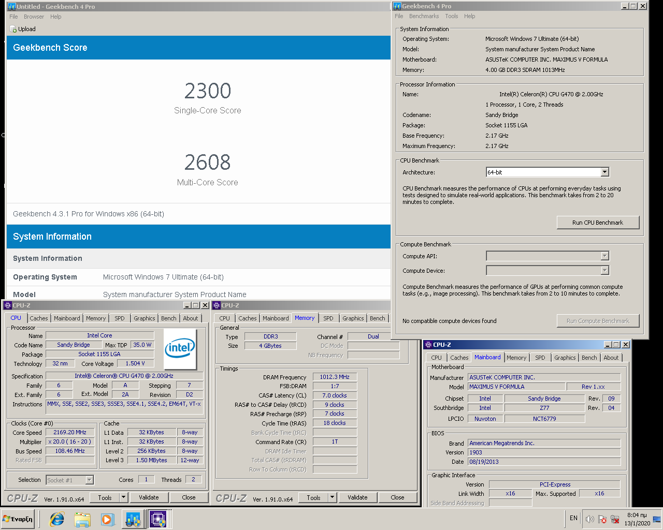Click the taskbar clock showing 8:04
The width and height of the screenshot is (663, 530).
coord(637,519)
